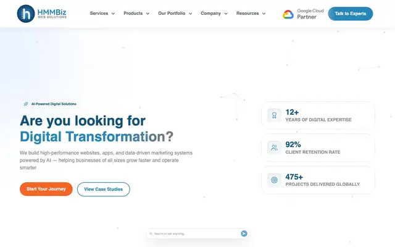Click View Case Studies button

coord(104,190)
